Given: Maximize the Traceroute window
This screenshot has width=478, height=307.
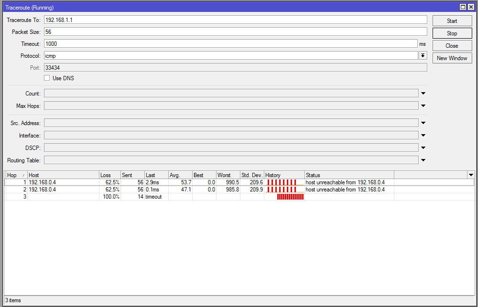Looking at the screenshot, I should click(463, 7).
